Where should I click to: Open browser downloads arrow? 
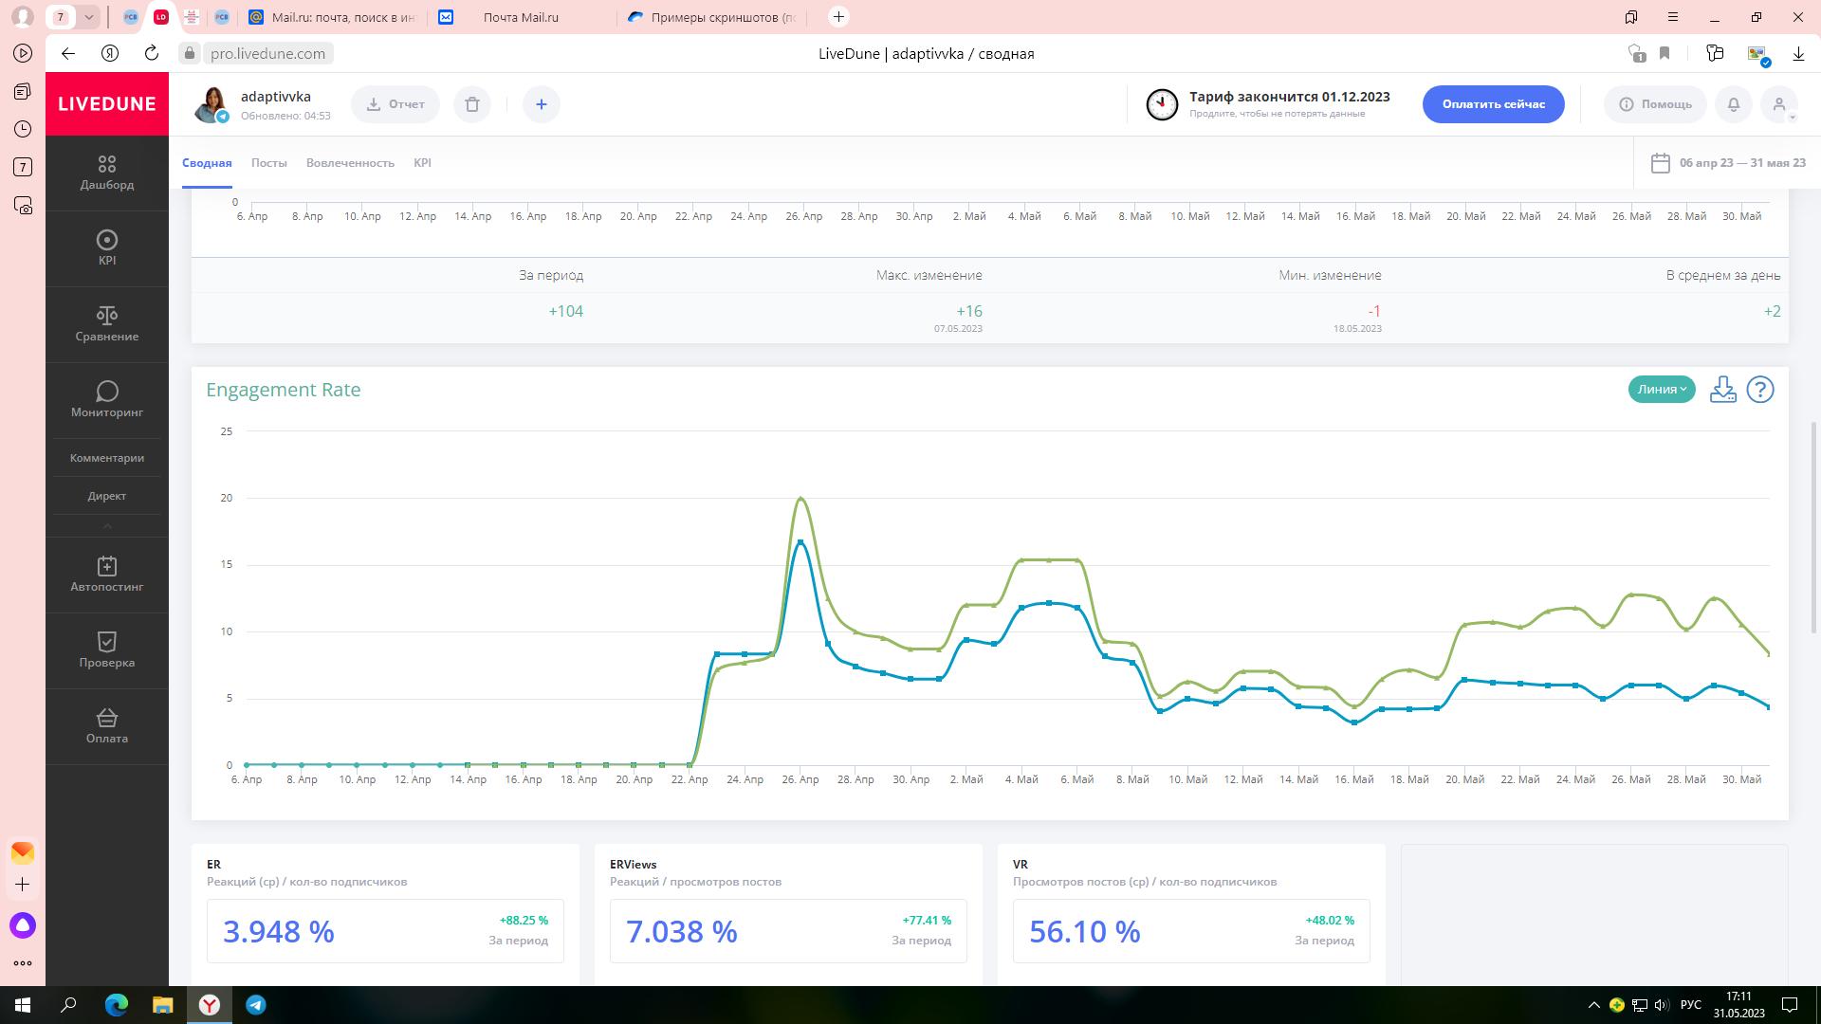1797,54
